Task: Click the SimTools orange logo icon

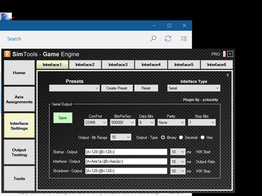Action: [7, 54]
